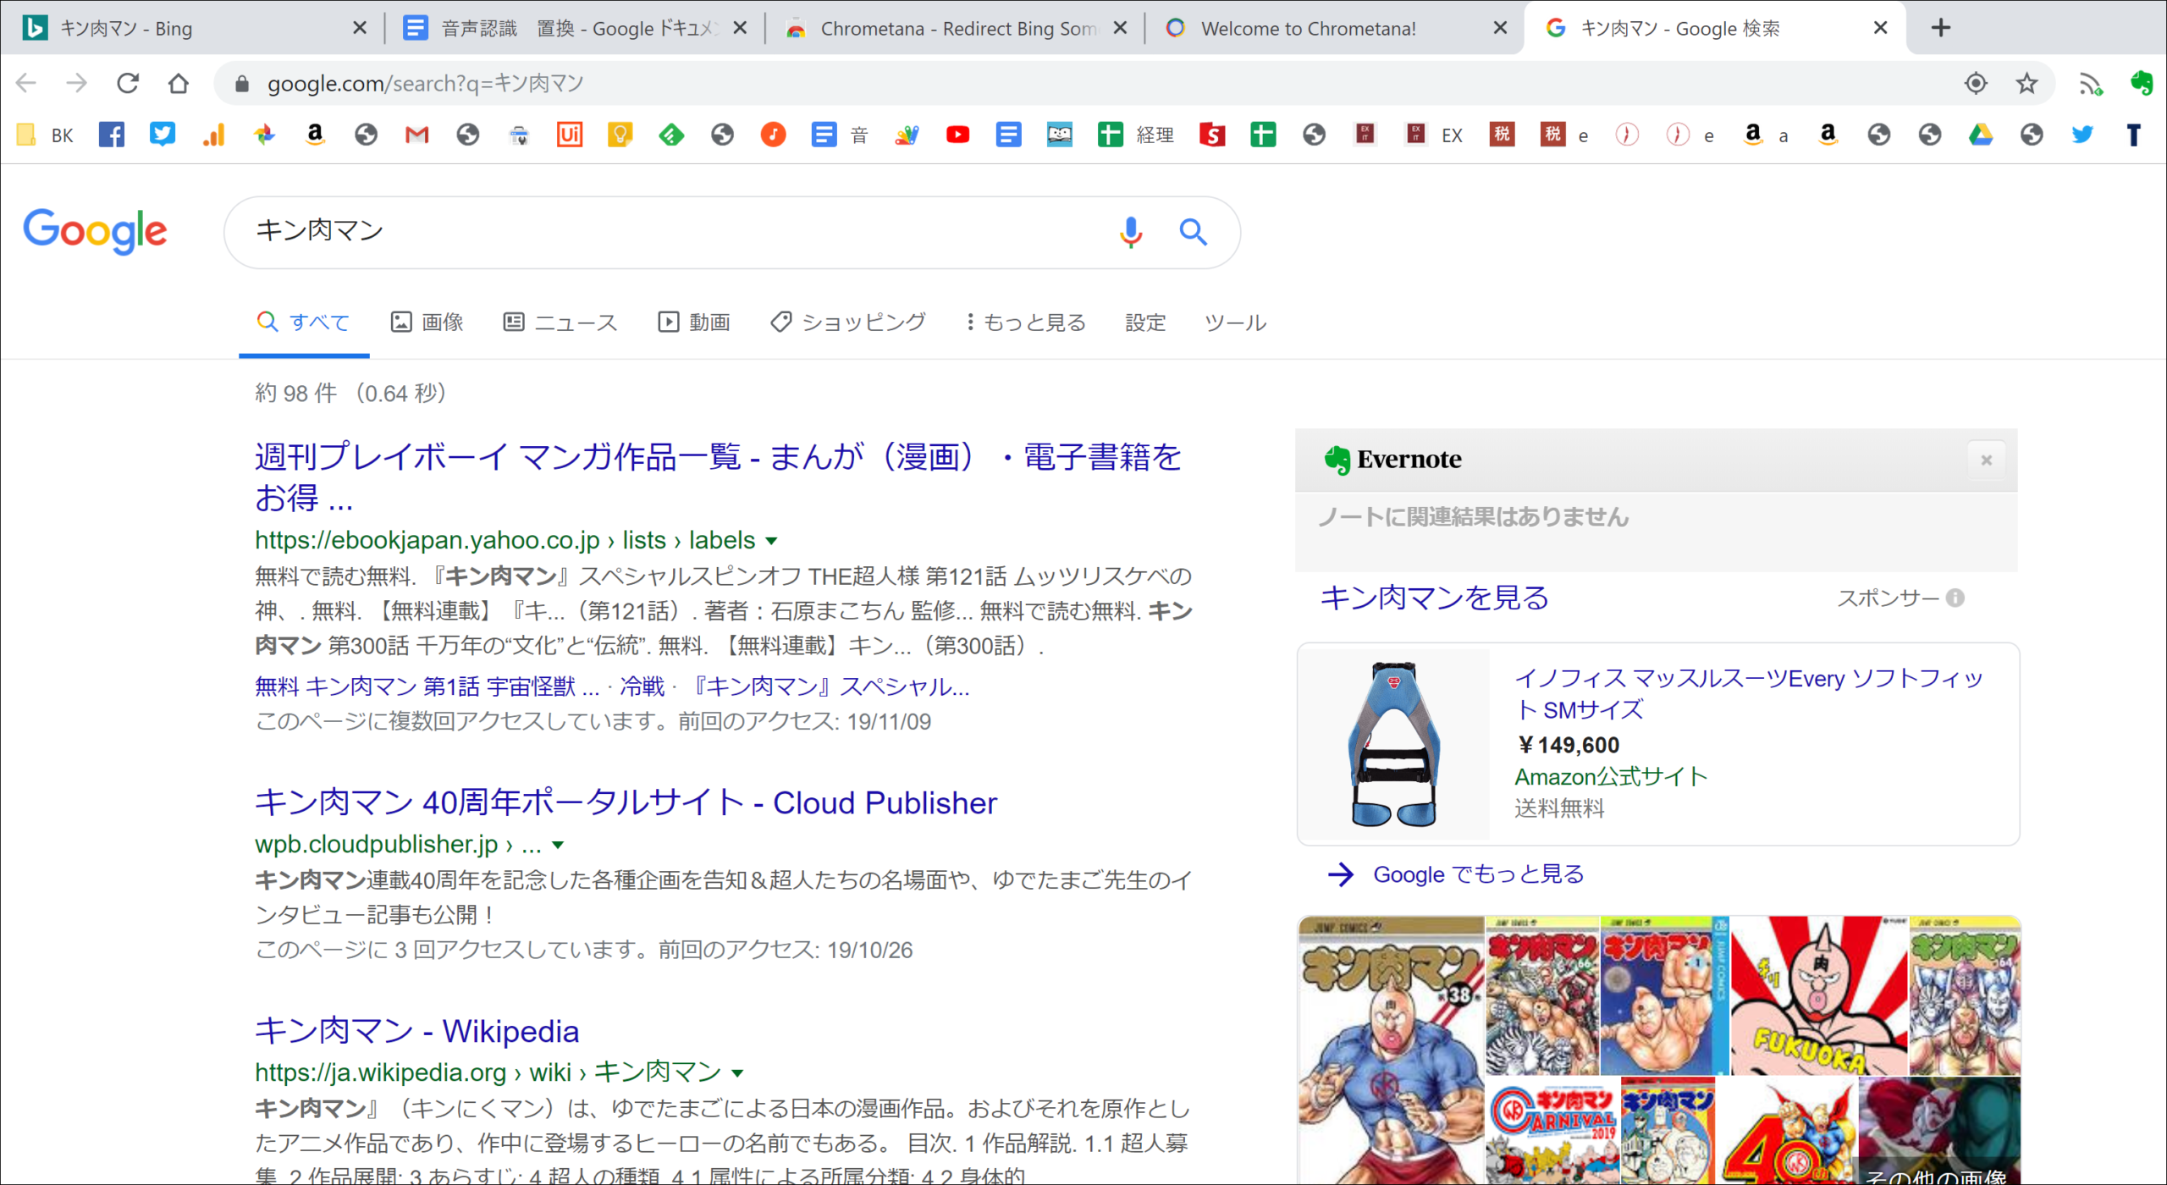Select the 動画 search filter
This screenshot has height=1185, width=2167.
tap(694, 322)
